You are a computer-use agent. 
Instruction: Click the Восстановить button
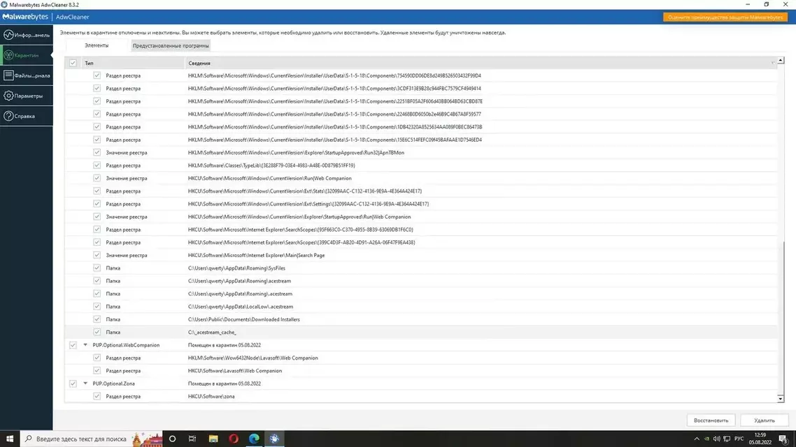point(711,420)
